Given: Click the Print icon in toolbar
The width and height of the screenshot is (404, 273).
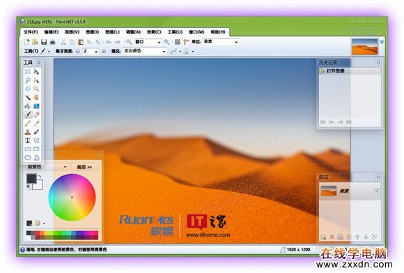Looking at the screenshot, I should (52, 42).
